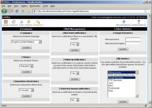
Task: Click the Forward navigation arrow
Action: [x=9, y=11]
